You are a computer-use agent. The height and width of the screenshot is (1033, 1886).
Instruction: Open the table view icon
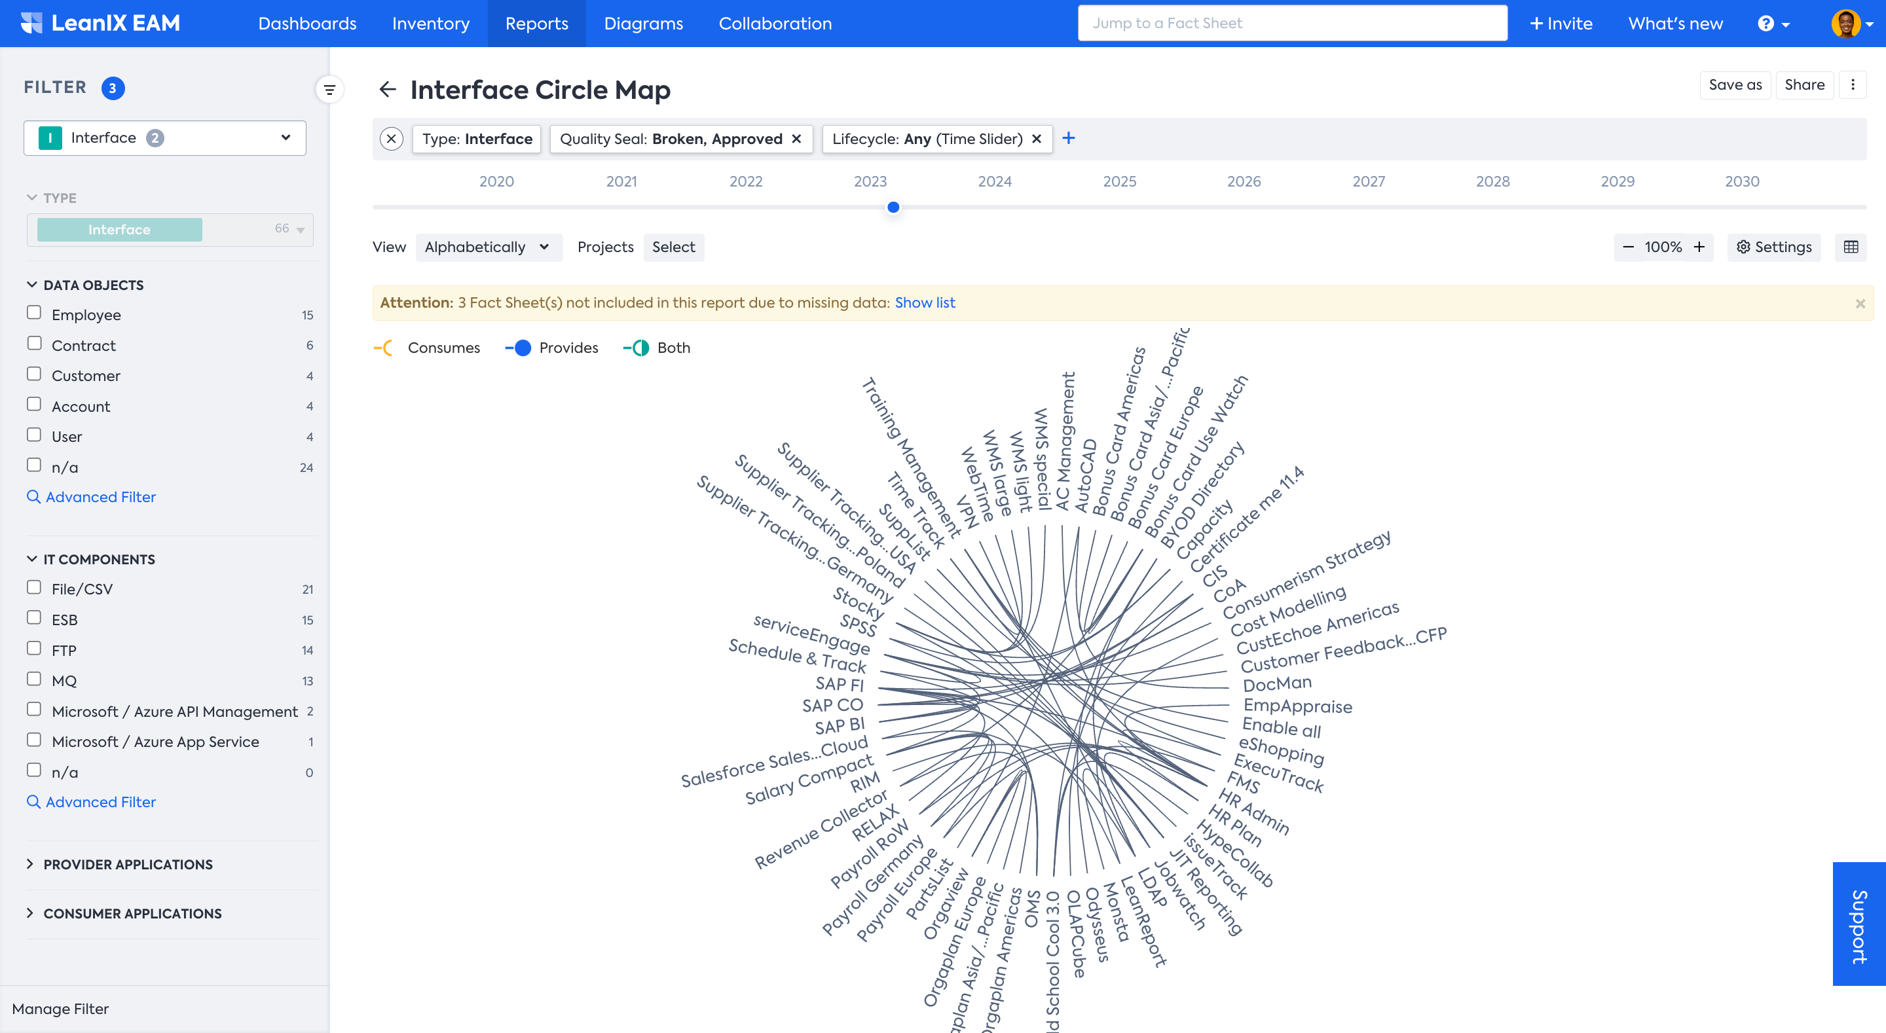(x=1850, y=247)
